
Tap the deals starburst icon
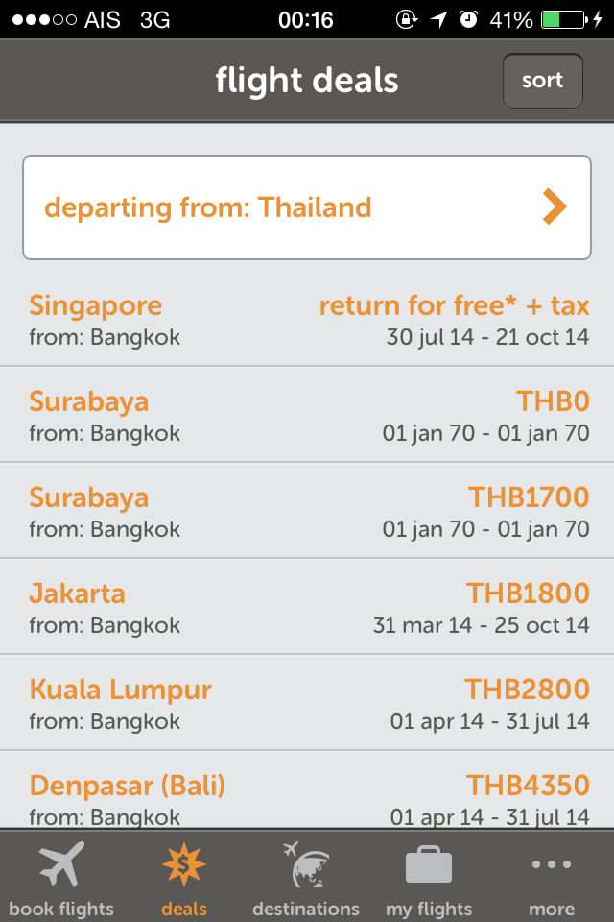tap(184, 864)
